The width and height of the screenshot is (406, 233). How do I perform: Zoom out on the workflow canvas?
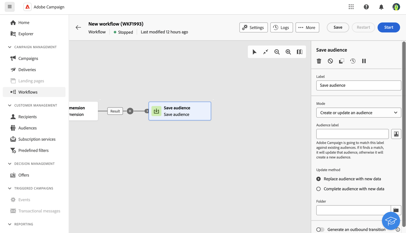277,52
